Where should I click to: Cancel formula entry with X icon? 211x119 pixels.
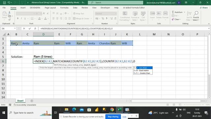click(24, 28)
